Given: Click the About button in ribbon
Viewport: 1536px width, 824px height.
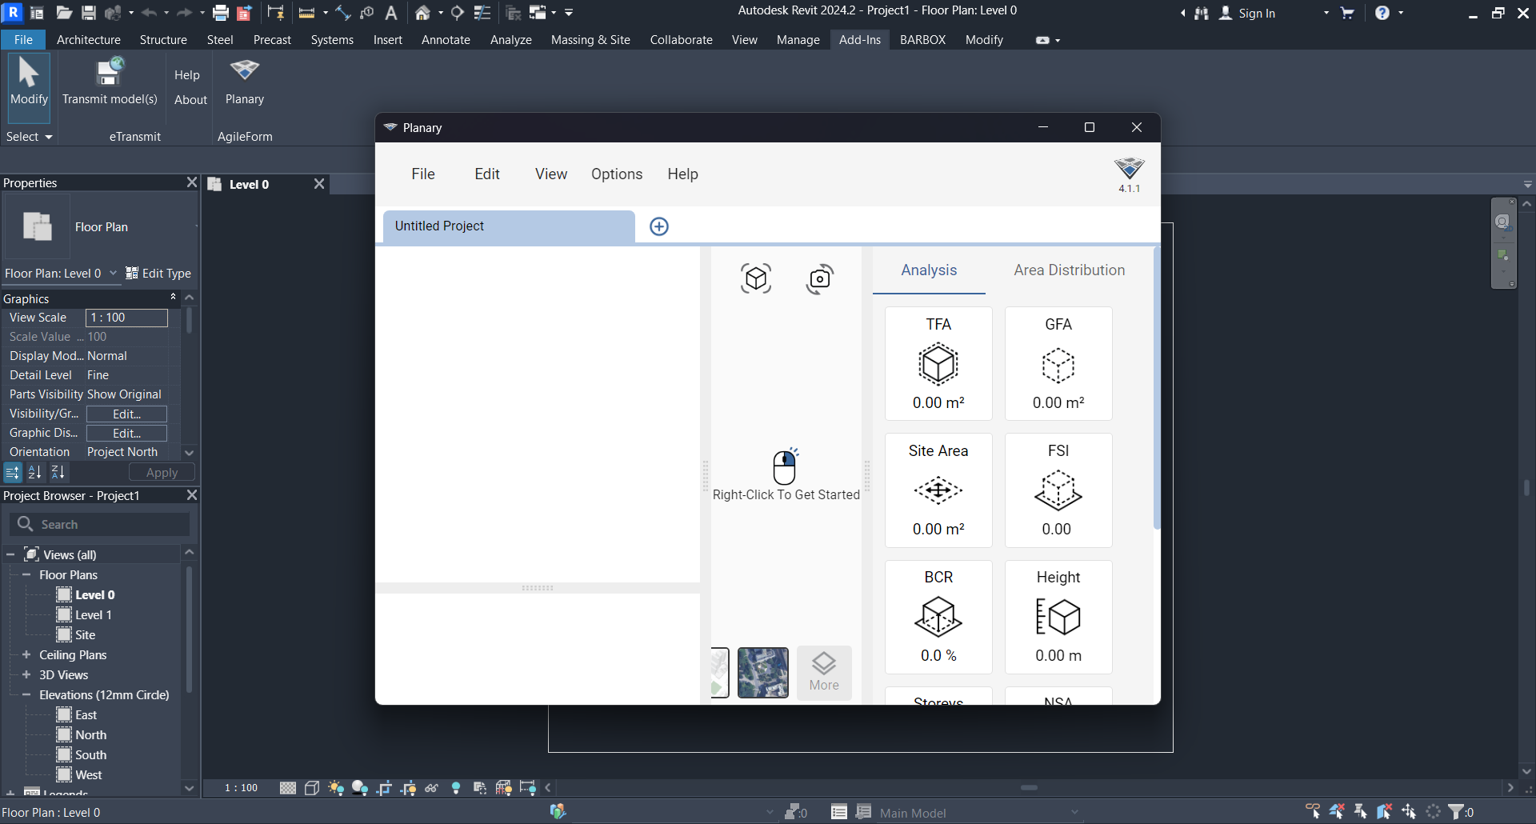Looking at the screenshot, I should (190, 100).
